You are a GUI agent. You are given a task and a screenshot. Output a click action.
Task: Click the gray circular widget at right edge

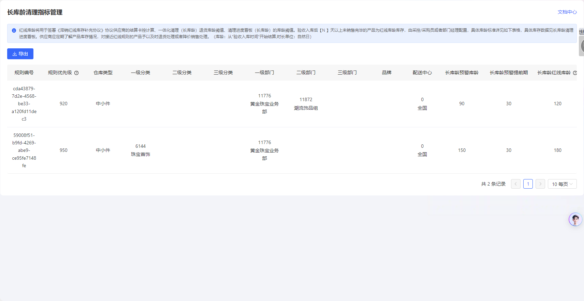pyautogui.click(x=582, y=46)
